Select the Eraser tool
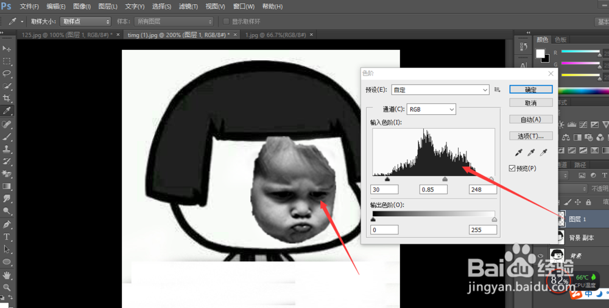Viewport: 609px width, 308px height. (x=7, y=174)
